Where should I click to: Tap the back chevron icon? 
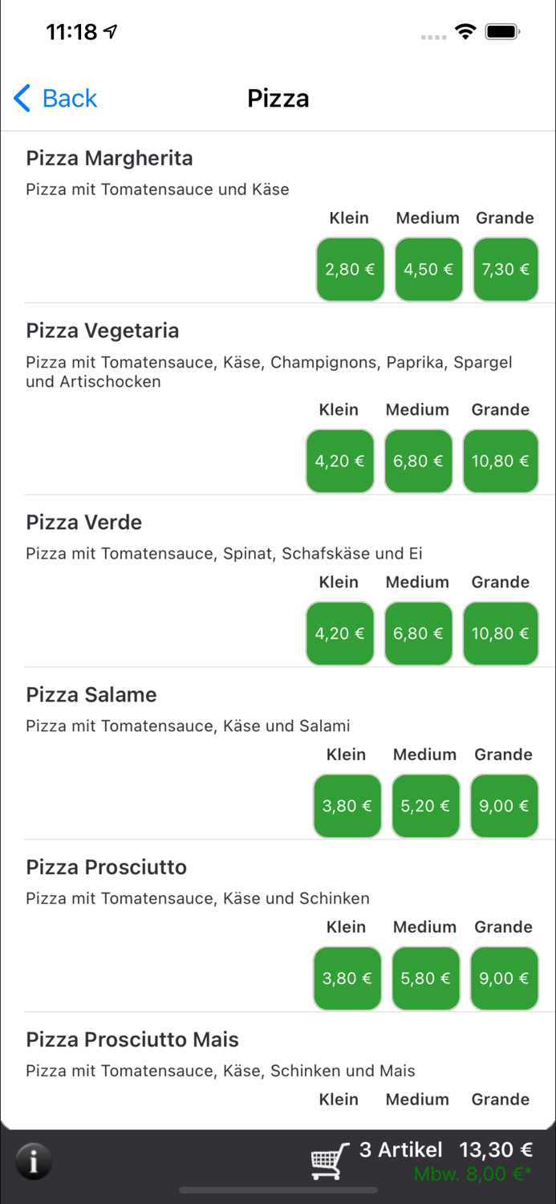coord(22,98)
